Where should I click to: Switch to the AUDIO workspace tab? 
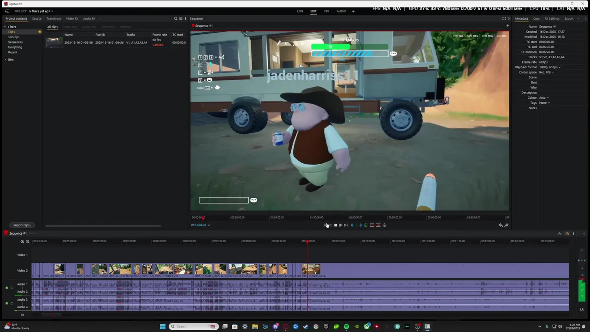pos(341,11)
